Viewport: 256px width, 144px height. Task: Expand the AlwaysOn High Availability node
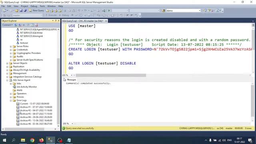7,70
